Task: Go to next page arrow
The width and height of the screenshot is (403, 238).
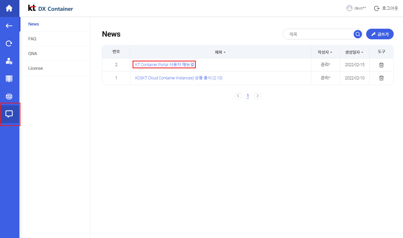Action: click(x=257, y=96)
